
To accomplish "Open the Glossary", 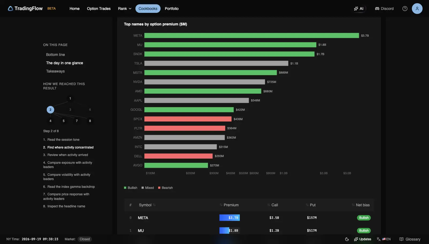I will (x=410, y=239).
